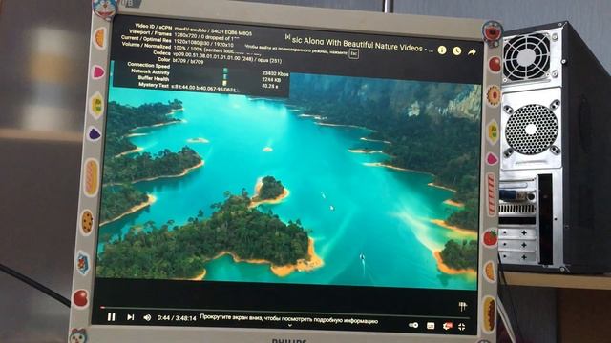Share the video with the arrow icon
Viewport: 611px width, 343px height.
point(472,51)
